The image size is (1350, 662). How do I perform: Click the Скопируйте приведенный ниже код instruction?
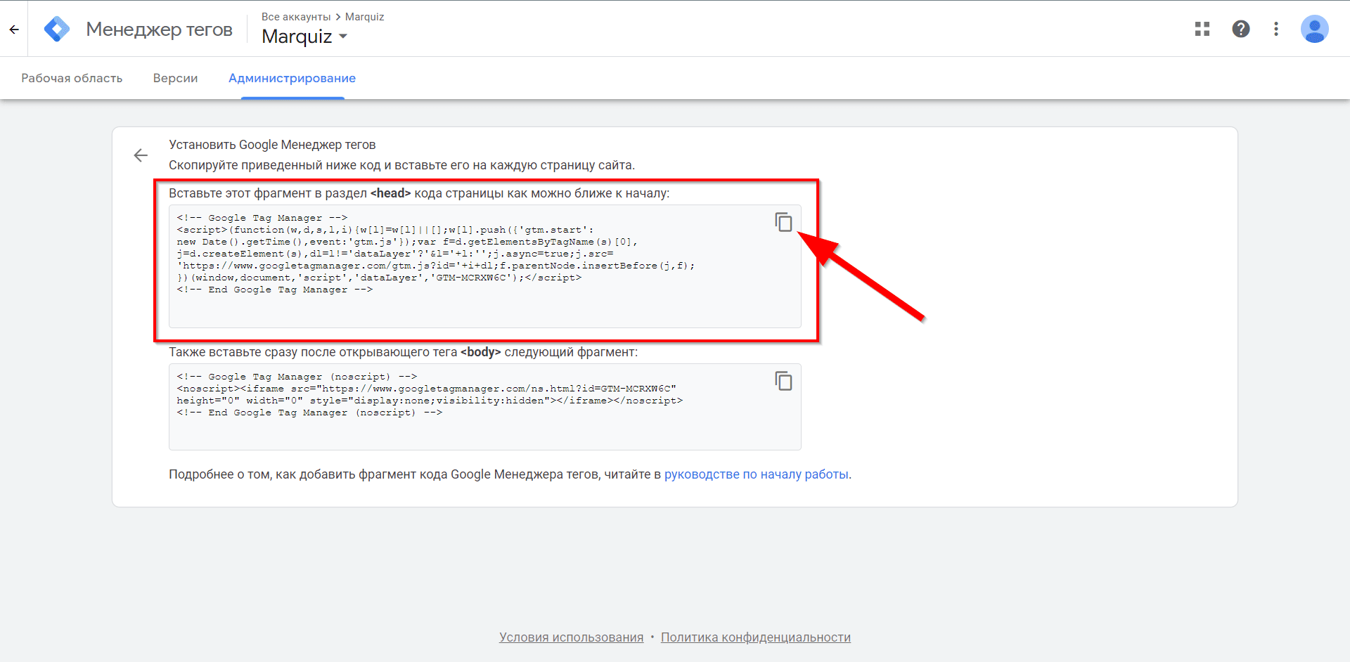(401, 165)
